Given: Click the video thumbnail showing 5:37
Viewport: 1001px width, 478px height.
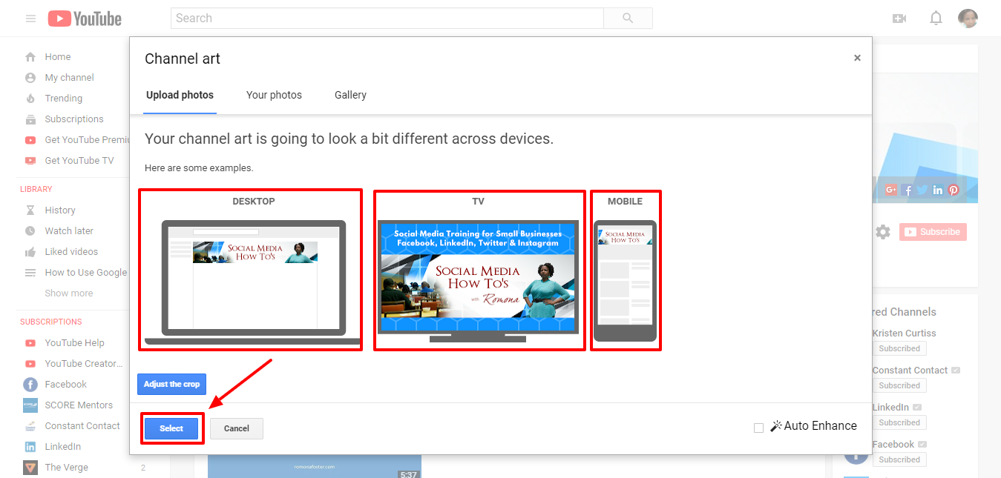Looking at the screenshot, I should point(315,466).
